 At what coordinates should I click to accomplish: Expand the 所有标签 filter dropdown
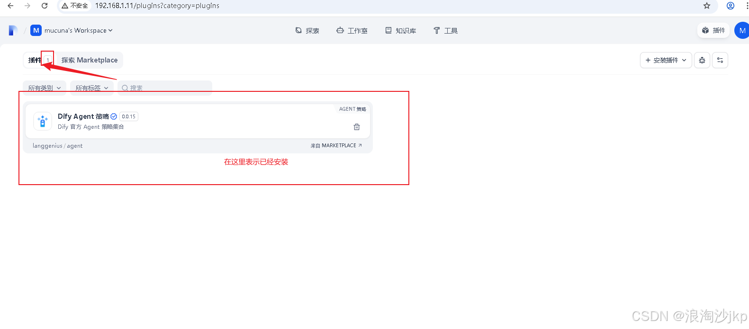92,88
